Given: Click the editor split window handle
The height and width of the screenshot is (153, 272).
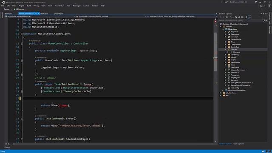Looking at the screenshot, I should (x=215, y=19).
